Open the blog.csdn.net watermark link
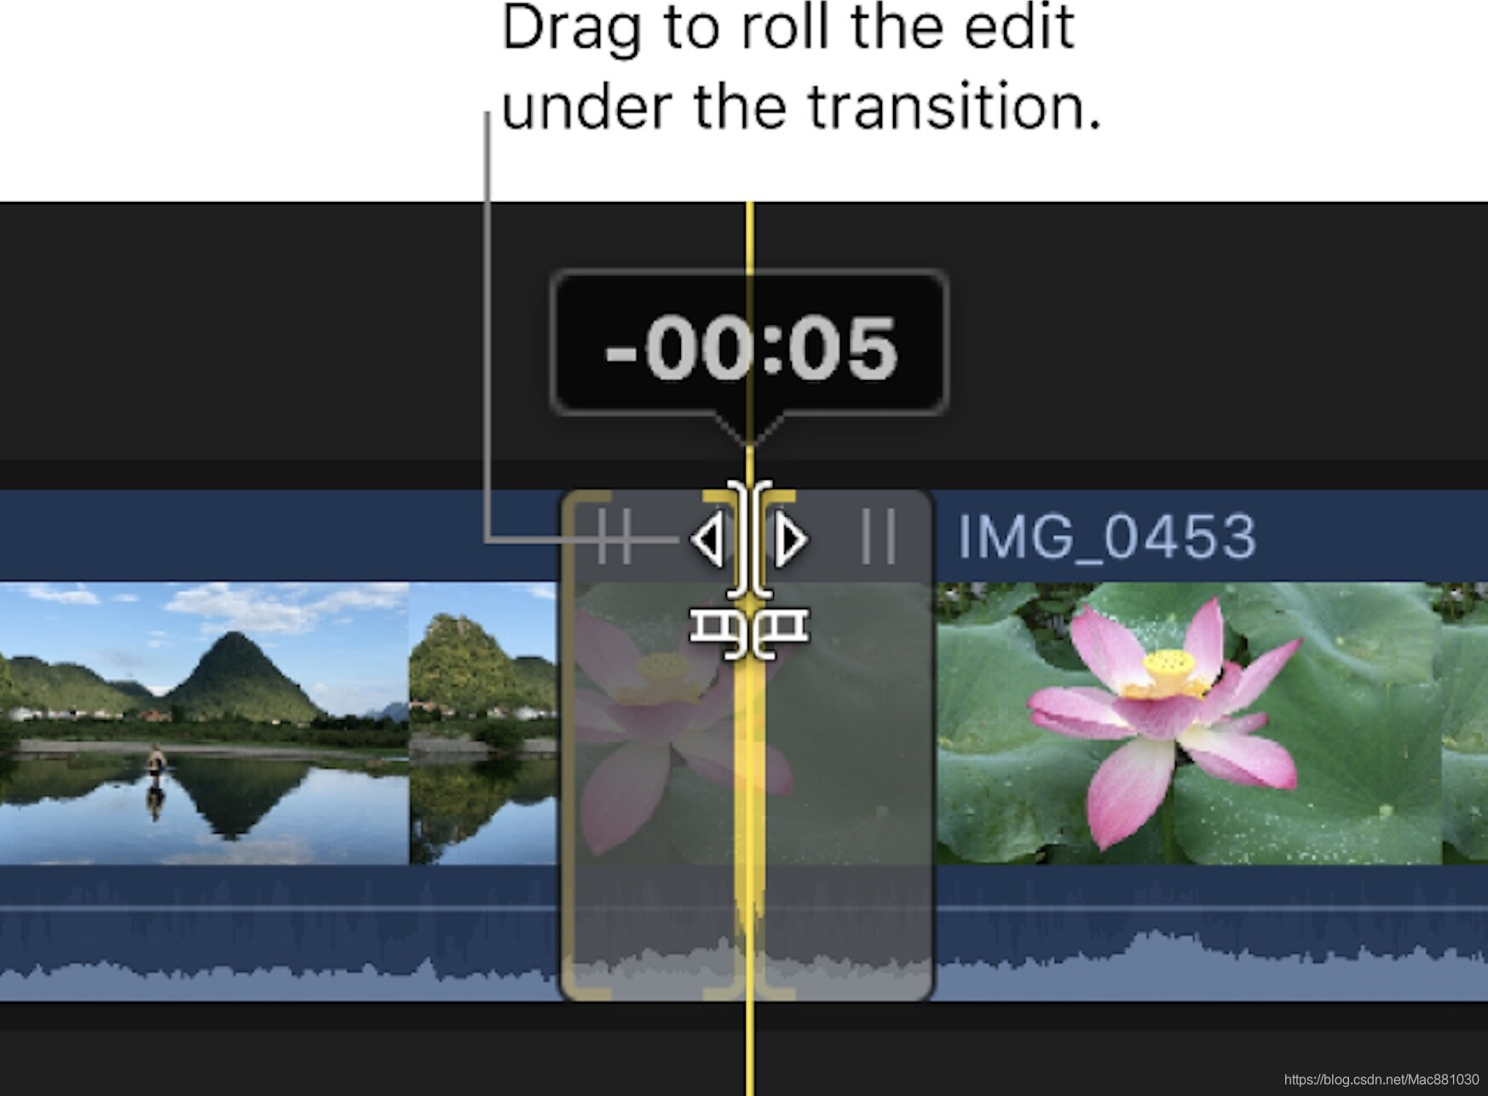The width and height of the screenshot is (1488, 1096). click(1381, 1079)
